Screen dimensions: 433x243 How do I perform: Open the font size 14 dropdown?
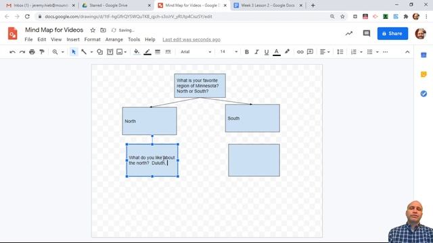tap(229, 52)
